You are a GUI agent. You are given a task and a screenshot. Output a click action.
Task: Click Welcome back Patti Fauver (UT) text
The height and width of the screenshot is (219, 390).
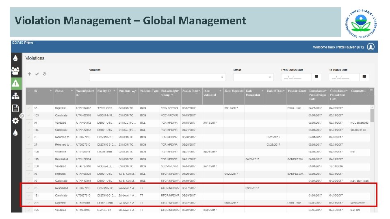pyautogui.click(x=338, y=47)
